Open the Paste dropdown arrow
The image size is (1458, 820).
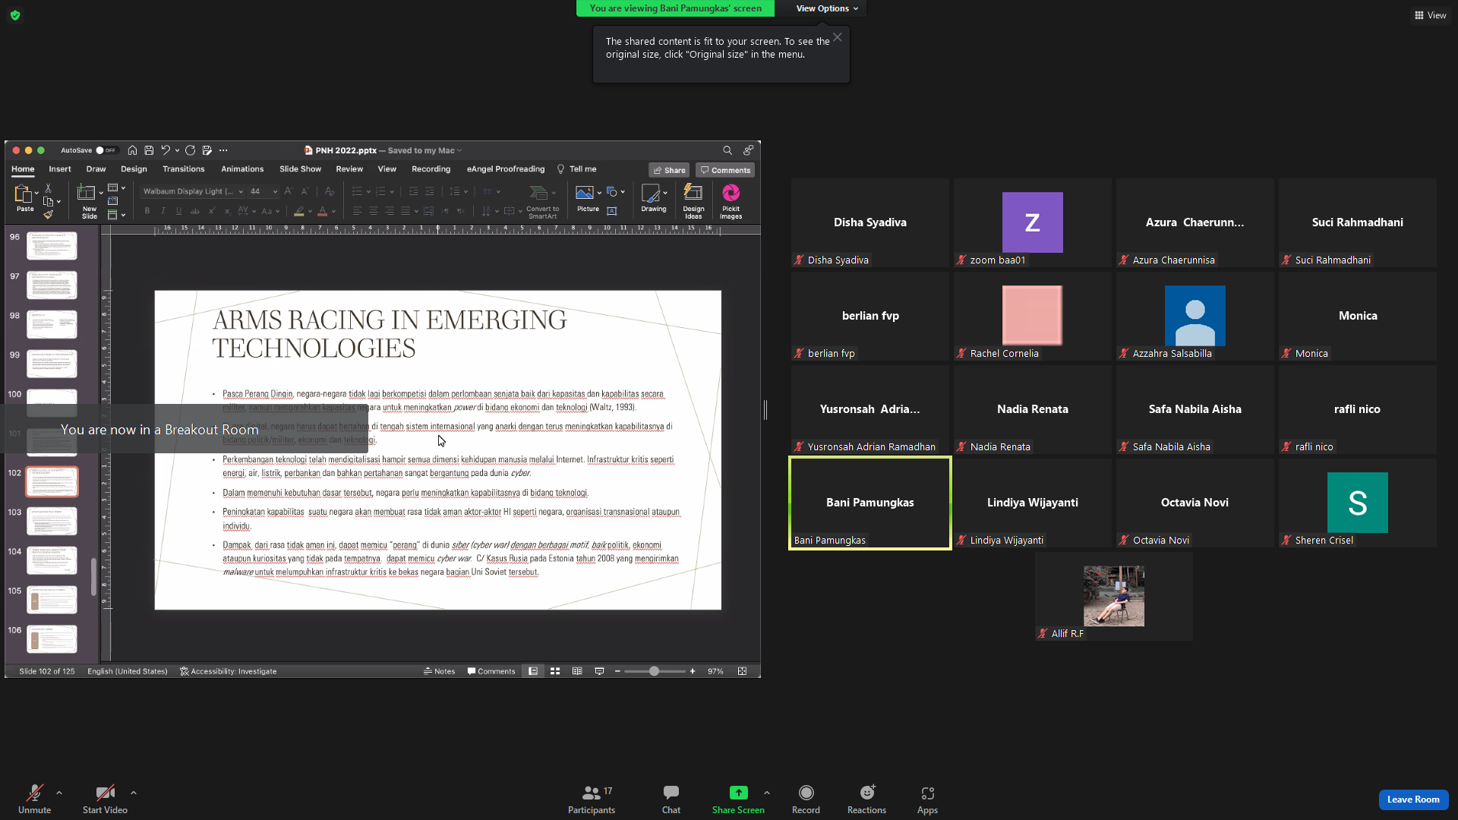point(36,193)
